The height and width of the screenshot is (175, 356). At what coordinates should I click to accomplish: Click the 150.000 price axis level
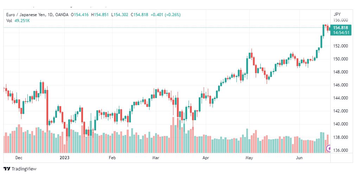point(341,59)
